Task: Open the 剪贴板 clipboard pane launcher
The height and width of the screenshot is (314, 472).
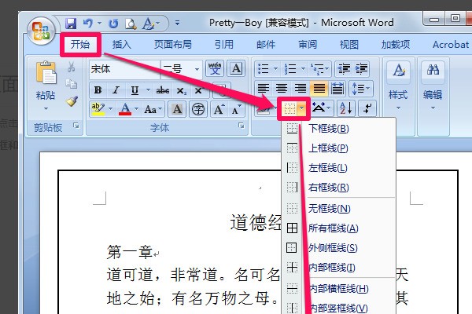Action: coord(76,126)
